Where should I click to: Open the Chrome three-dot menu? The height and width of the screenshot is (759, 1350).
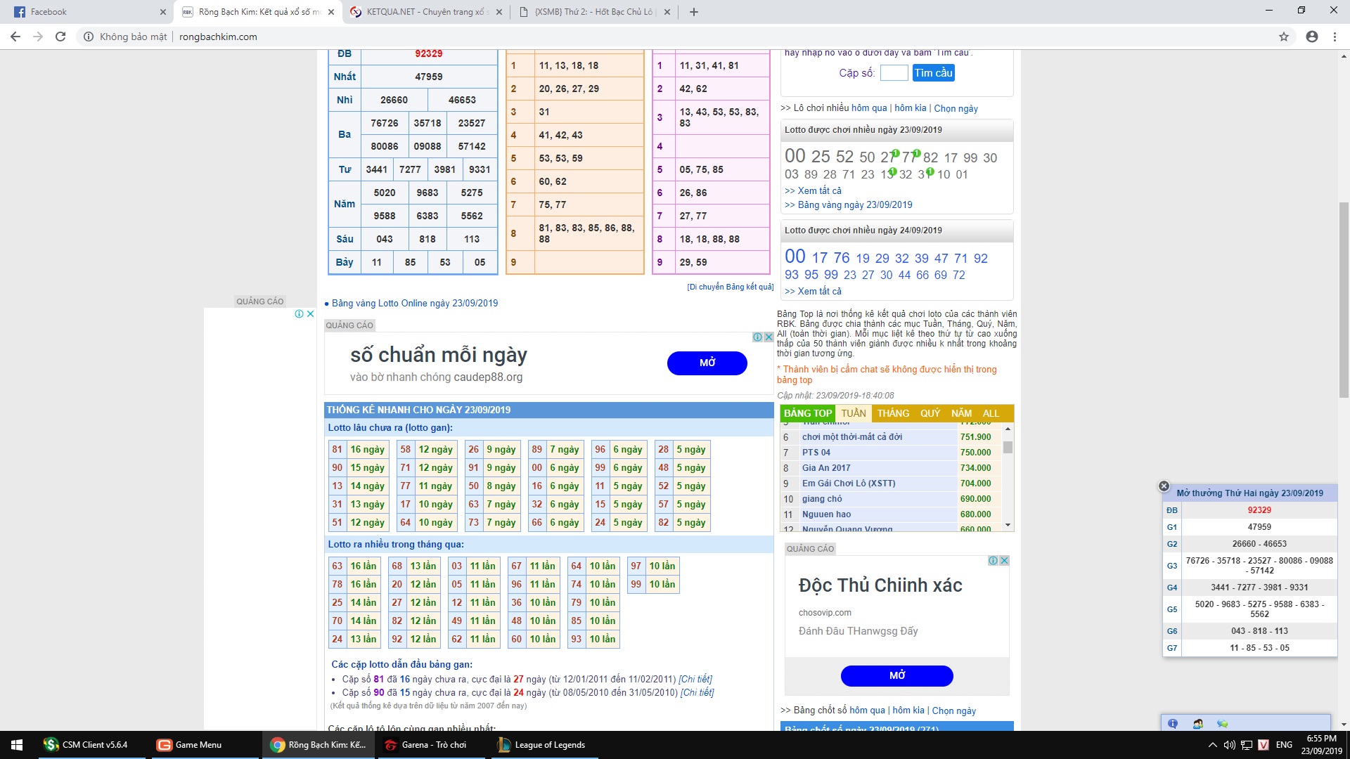point(1335,37)
